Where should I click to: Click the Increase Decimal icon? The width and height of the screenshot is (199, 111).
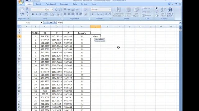point(106,14)
